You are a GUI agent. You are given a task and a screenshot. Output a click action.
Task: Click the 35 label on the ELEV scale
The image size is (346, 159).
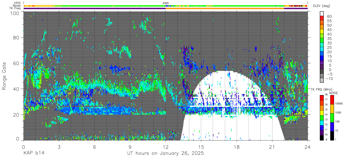coord(329,38)
